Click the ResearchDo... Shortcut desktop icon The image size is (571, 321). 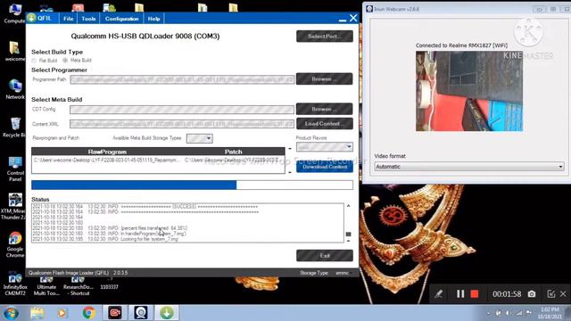click(x=78, y=286)
